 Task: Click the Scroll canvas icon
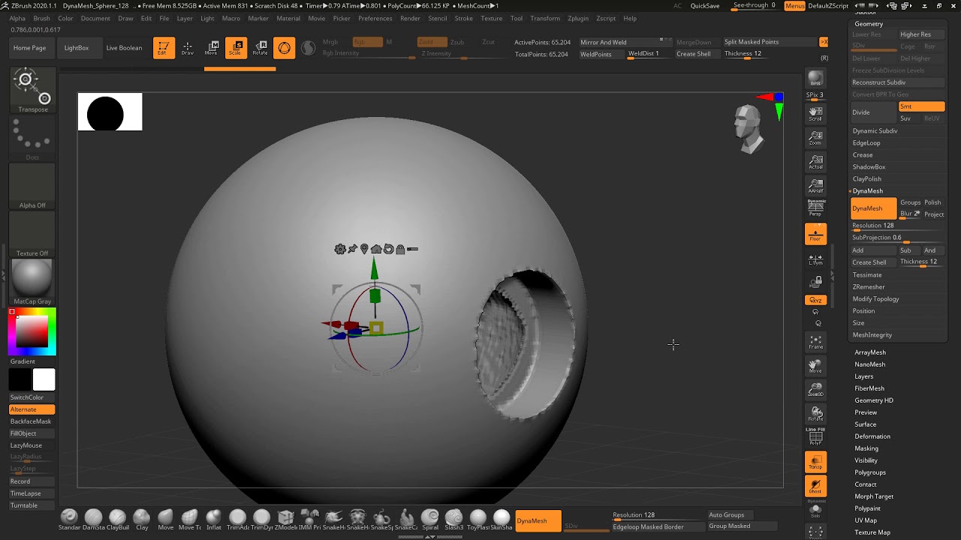(815, 114)
